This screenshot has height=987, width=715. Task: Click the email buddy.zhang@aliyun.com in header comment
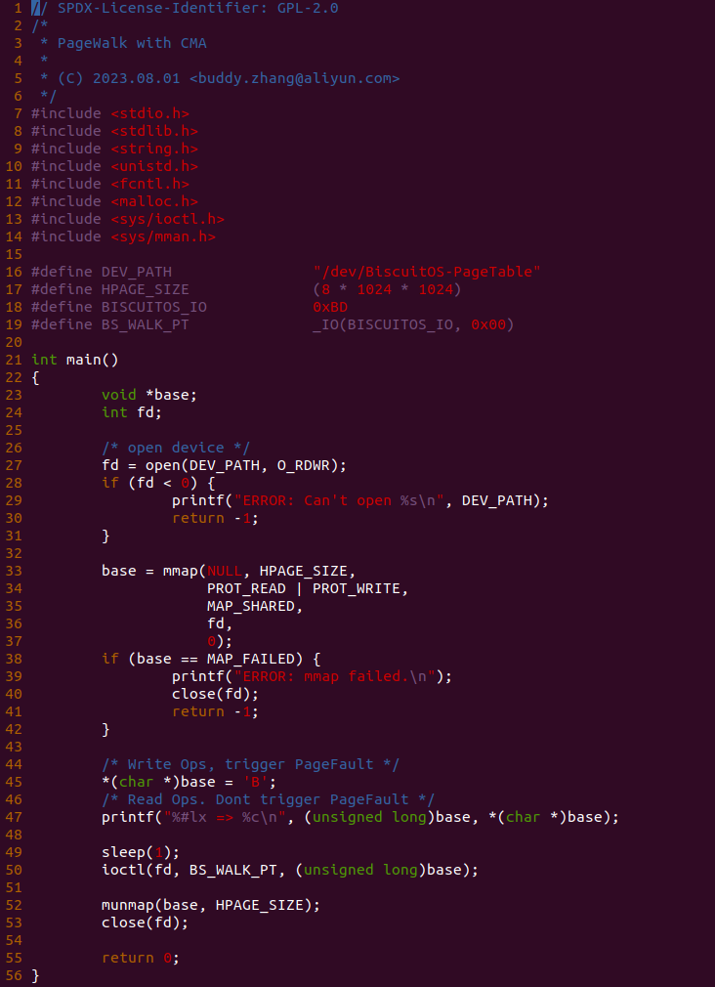(295, 79)
